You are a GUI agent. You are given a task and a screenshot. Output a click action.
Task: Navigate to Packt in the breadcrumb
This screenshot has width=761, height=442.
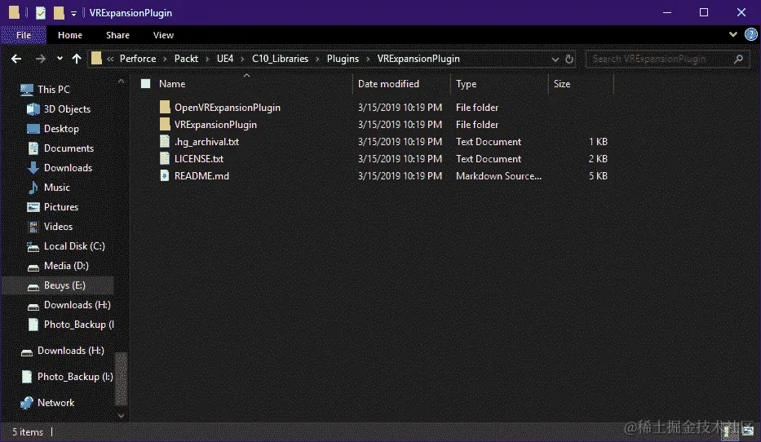(x=186, y=59)
